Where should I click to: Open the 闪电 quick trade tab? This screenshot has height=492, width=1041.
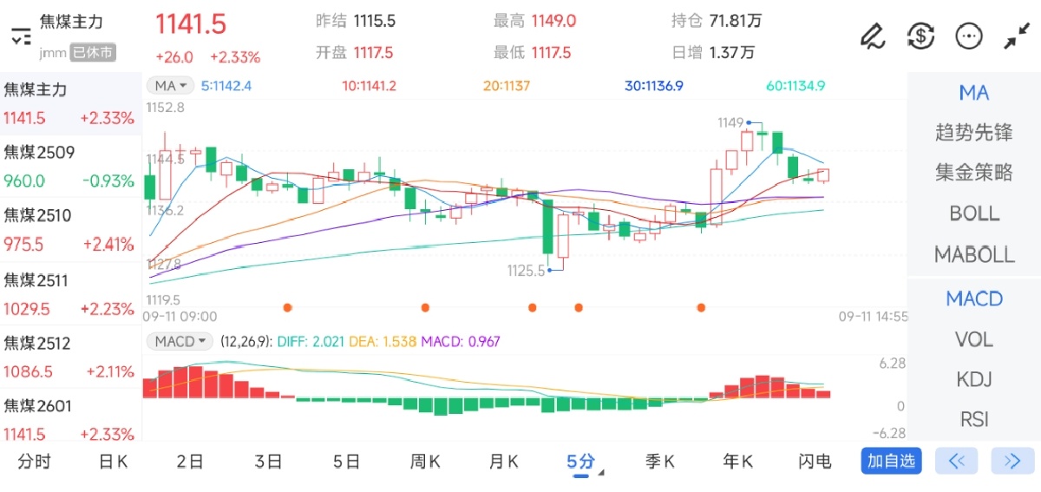click(x=815, y=462)
